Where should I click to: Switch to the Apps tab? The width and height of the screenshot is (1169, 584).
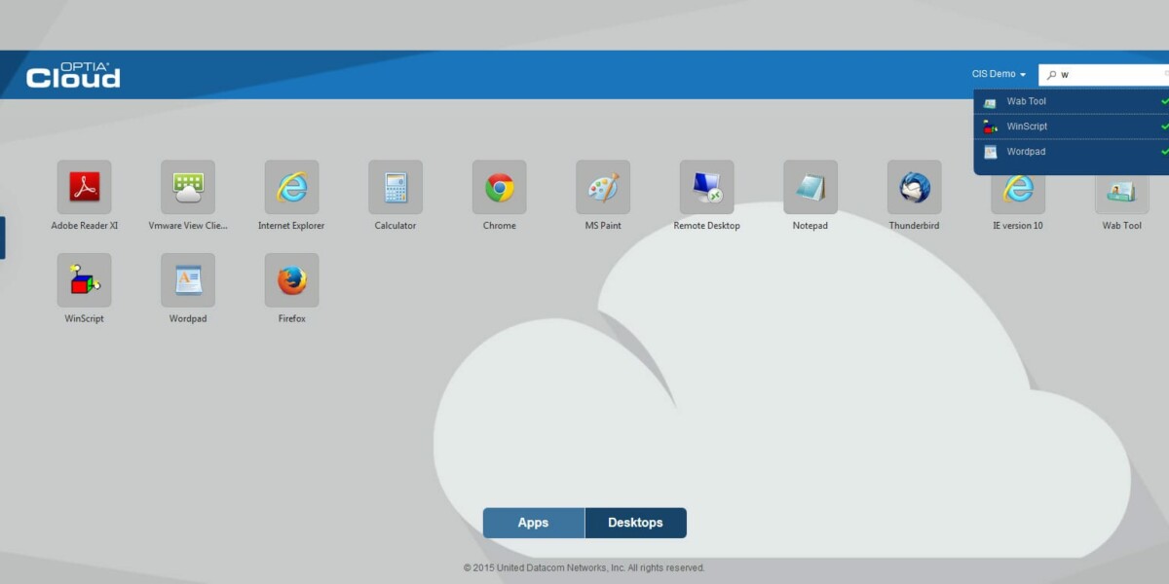pos(534,523)
